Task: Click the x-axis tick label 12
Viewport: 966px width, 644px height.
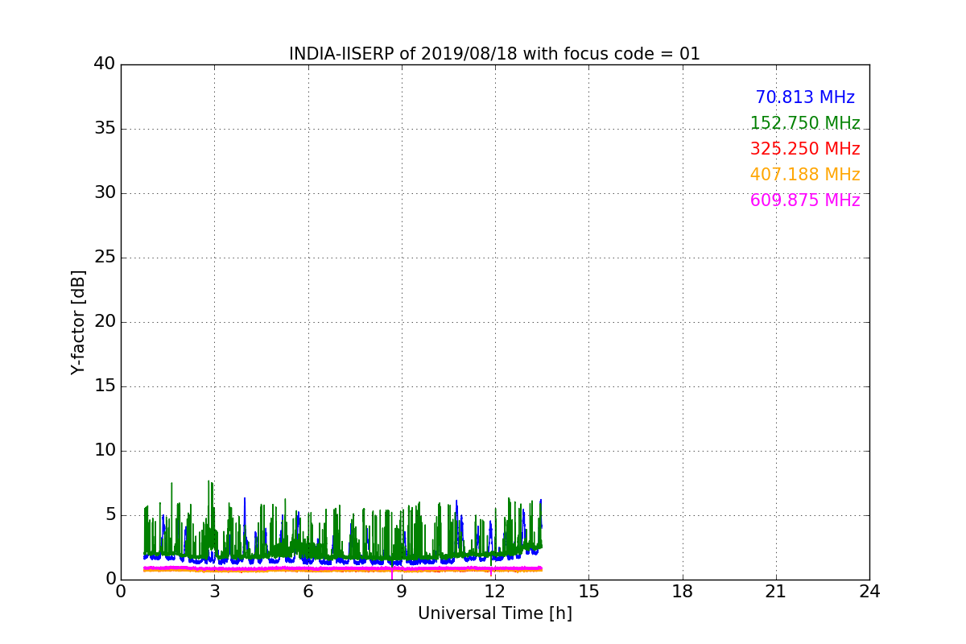Action: pyautogui.click(x=495, y=591)
